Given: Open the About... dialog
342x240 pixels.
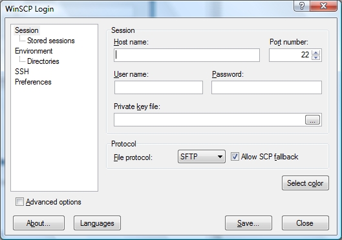Looking at the screenshot, I should pyautogui.click(x=39, y=223).
